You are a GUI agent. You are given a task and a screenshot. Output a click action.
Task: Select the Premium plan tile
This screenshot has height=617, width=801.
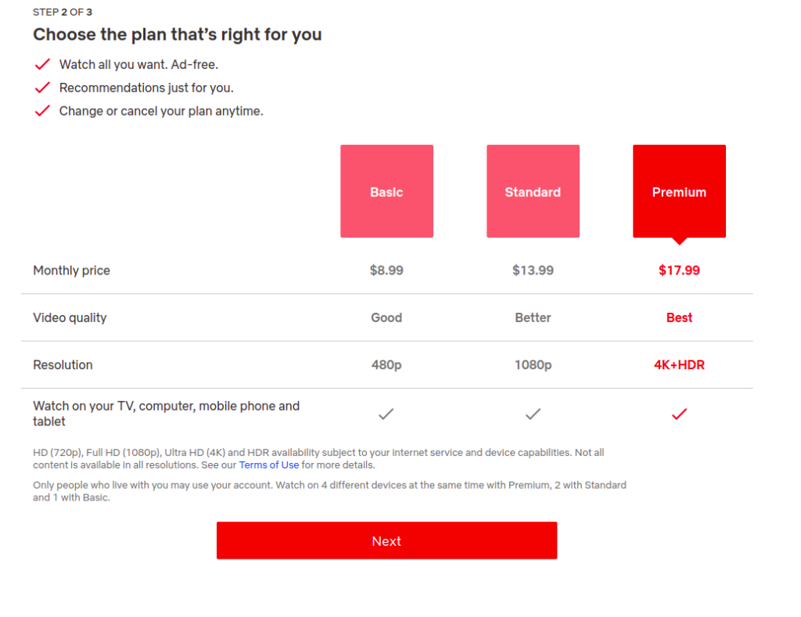click(x=679, y=191)
